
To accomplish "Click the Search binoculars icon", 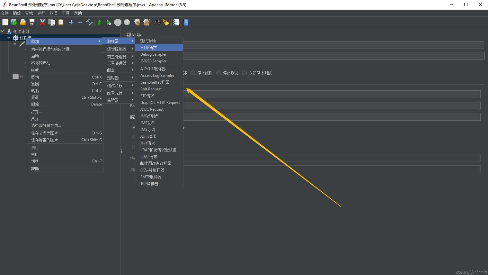I will (x=157, y=22).
